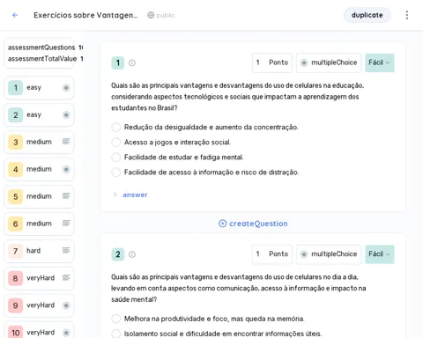Click the info icon beside question 1
The image size is (423, 338).
[132, 62]
